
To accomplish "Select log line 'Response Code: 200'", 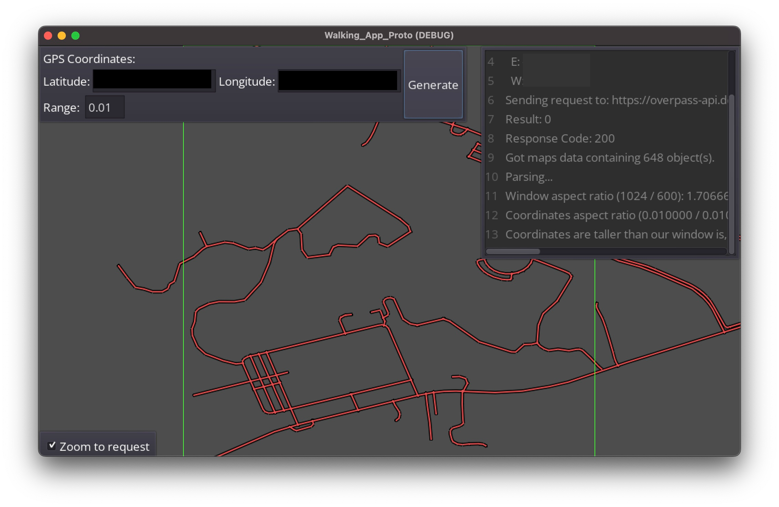I will tap(560, 138).
